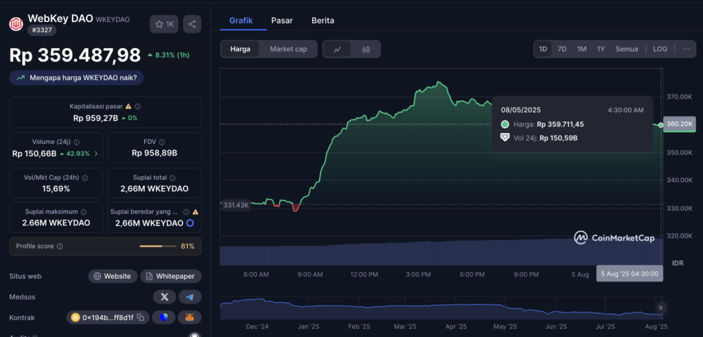Click info icon beside Suplai beredar
The image size is (703, 337).
pos(186,212)
